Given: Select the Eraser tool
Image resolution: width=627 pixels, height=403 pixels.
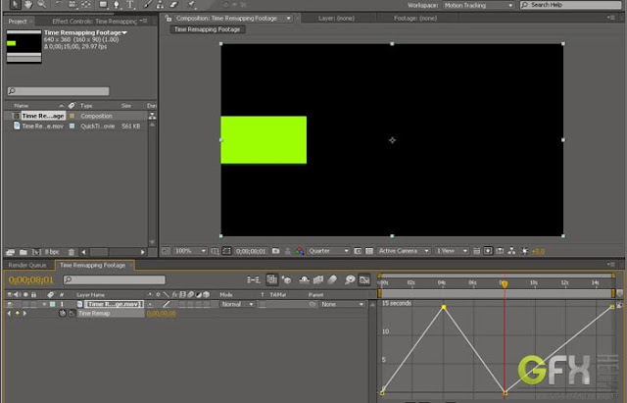Looking at the screenshot, I should (174, 4).
